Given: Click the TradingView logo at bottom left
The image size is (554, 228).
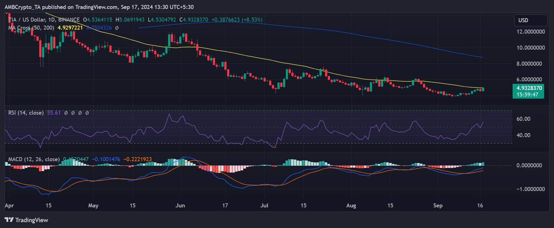Looking at the screenshot, I should pos(27,220).
